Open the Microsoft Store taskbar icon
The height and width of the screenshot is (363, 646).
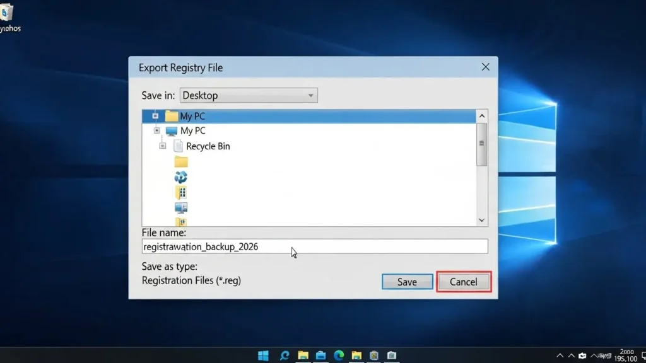pyautogui.click(x=320, y=355)
